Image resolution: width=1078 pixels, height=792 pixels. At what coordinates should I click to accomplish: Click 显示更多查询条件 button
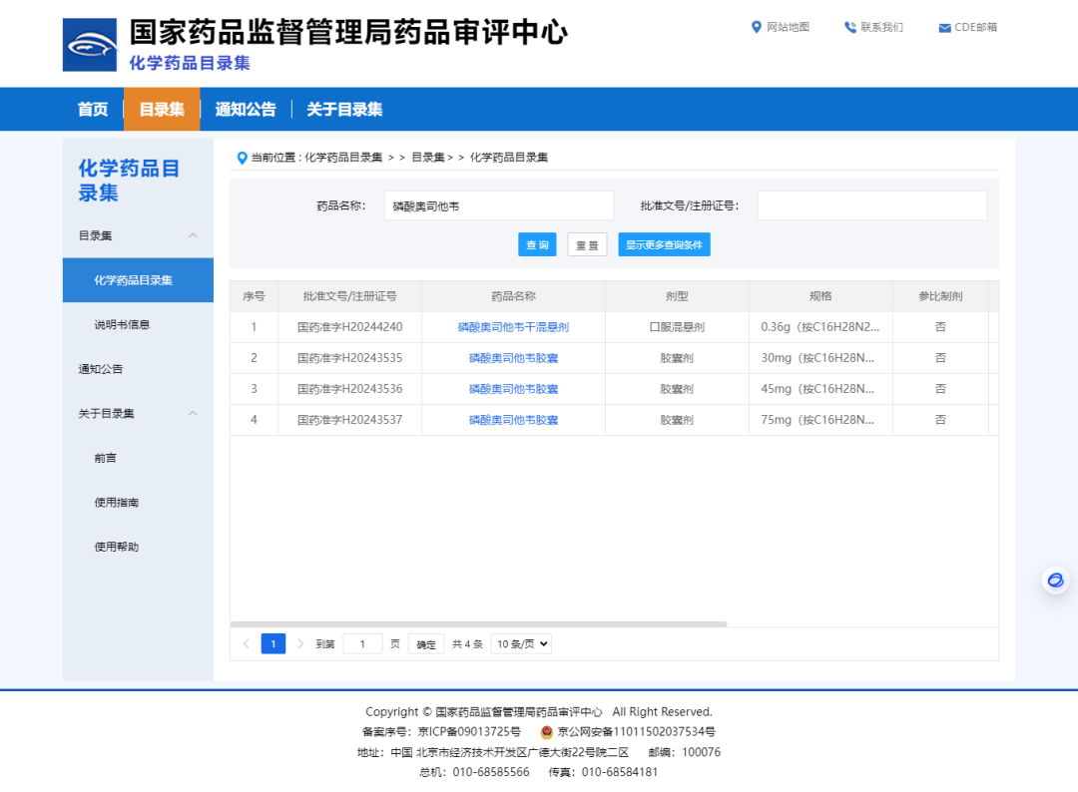664,245
